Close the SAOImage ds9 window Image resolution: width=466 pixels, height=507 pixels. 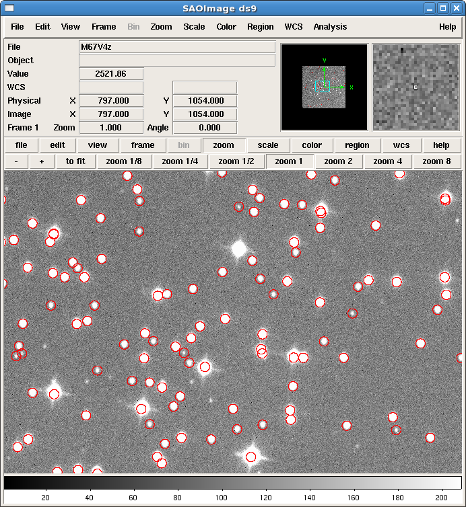tap(457, 8)
